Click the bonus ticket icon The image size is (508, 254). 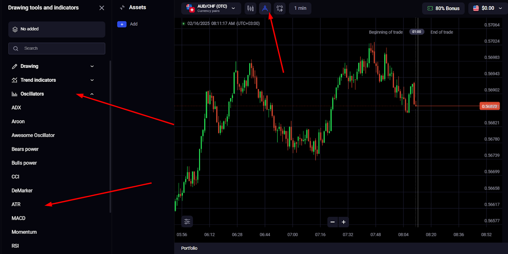click(x=430, y=8)
